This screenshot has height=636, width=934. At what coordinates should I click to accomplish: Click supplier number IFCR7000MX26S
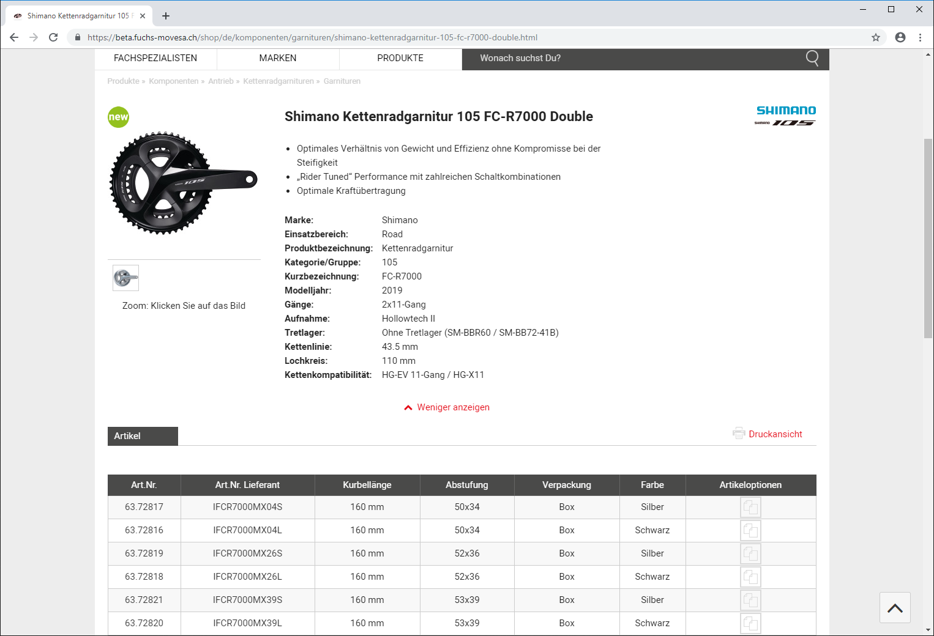(247, 553)
